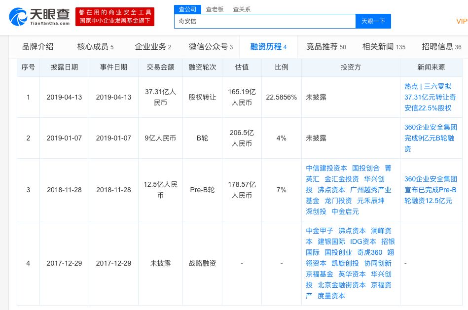The image size is (468, 310).
Task: Open the 企业业务 tab
Action: pyautogui.click(x=153, y=47)
